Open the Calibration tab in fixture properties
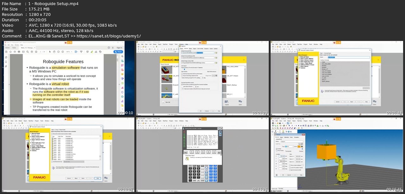Image resolution: width=405 pixels, height=194 pixels. 286,137
